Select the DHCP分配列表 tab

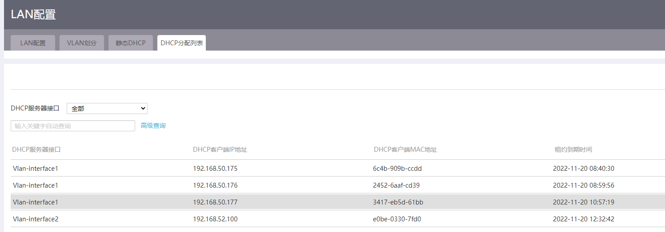click(x=181, y=43)
